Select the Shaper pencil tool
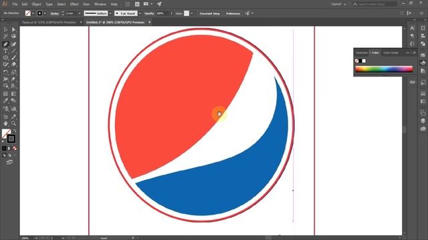Viewport: 428px width, 240px height. click(5, 65)
